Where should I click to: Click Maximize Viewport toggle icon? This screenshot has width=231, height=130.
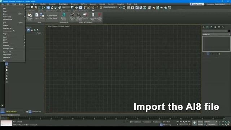pyautogui.click(x=228, y=125)
